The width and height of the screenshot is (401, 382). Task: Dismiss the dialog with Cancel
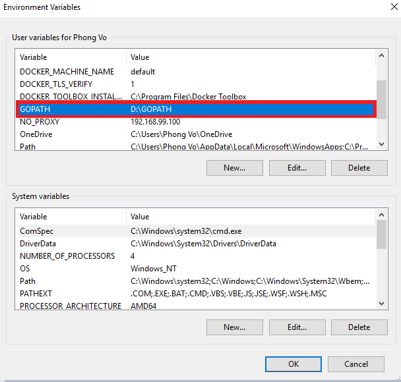pos(356,364)
